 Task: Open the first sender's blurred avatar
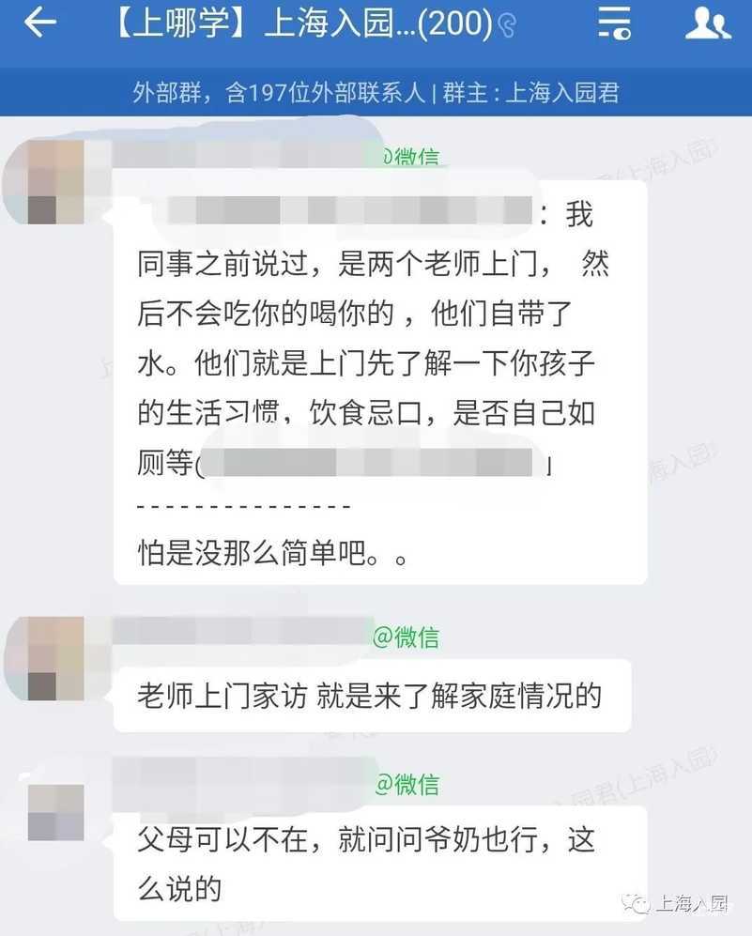tap(55, 182)
